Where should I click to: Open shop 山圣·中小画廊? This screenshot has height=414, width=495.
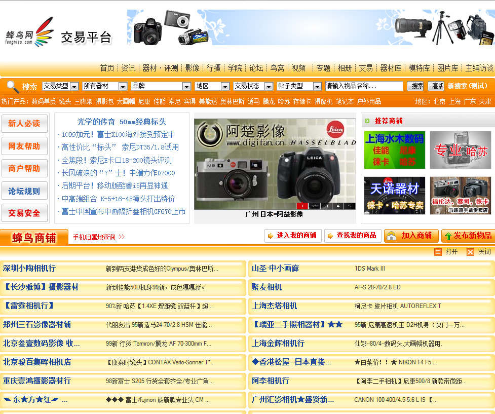click(x=275, y=269)
